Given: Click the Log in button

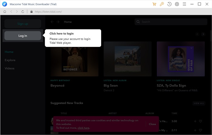Looking at the screenshot, I should [x=23, y=36].
